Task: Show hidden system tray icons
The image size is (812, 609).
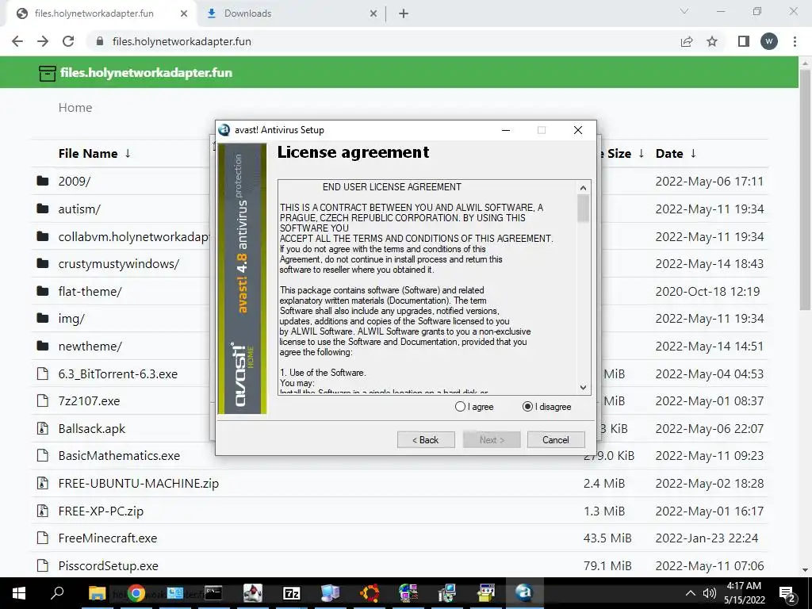Action: pos(691,593)
